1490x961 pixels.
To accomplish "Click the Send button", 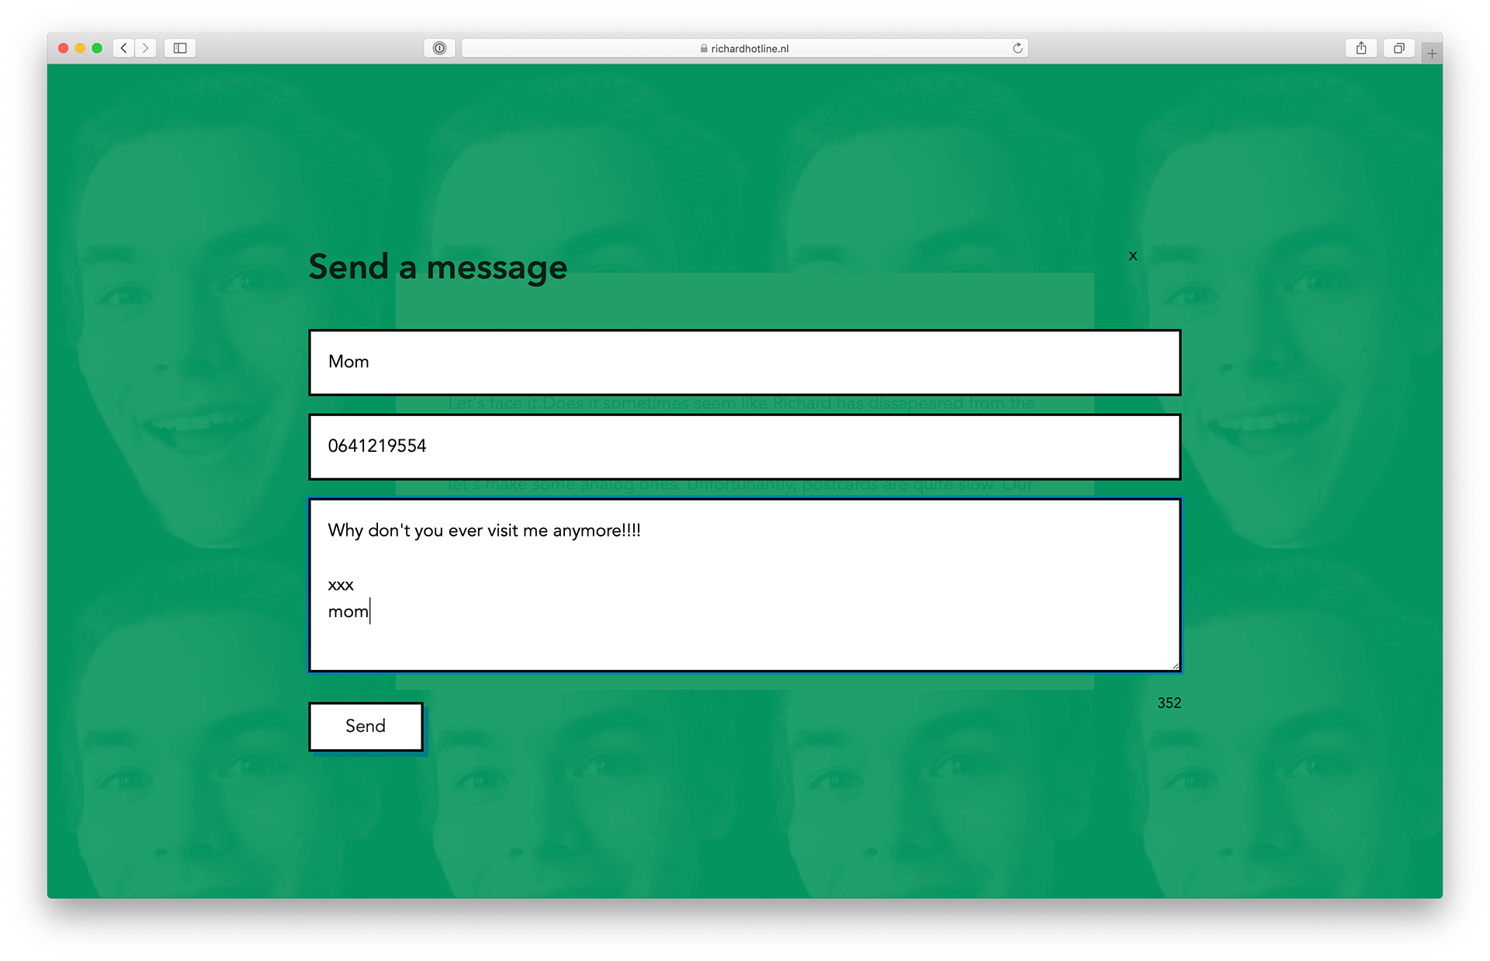I will (x=366, y=727).
